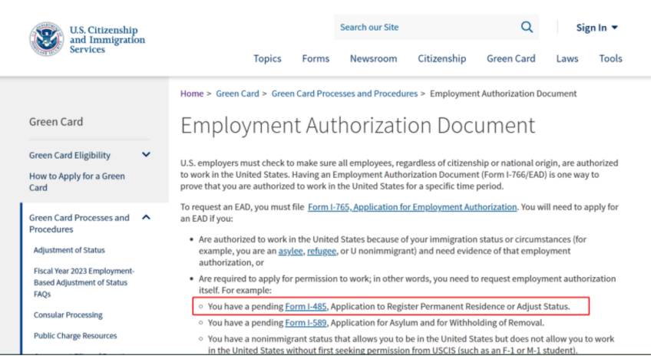Image resolution: width=654 pixels, height=359 pixels.
Task: Open the Green Card navigation menu
Action: click(x=510, y=58)
